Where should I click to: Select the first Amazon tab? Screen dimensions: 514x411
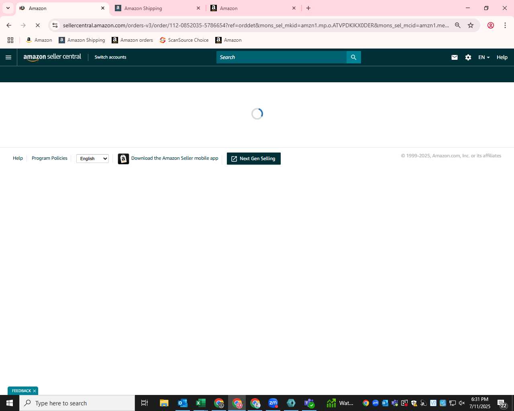pyautogui.click(x=62, y=8)
